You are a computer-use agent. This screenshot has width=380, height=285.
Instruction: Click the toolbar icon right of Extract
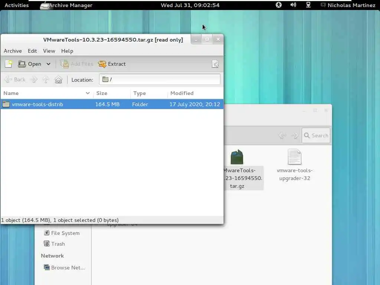pos(215,64)
